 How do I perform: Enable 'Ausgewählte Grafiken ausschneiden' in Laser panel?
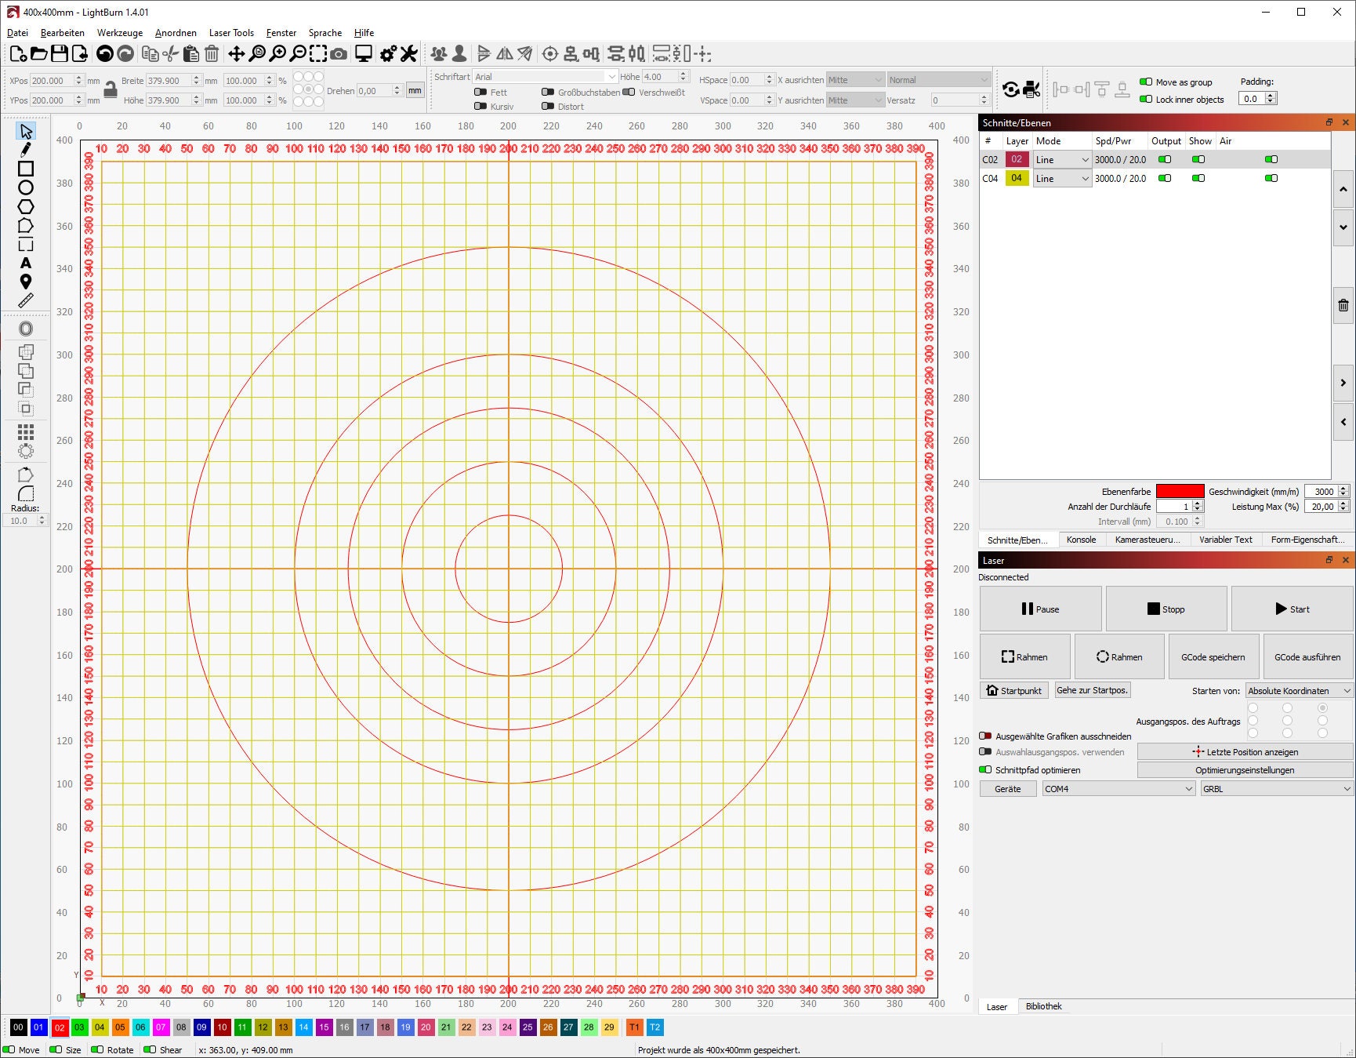pos(986,736)
